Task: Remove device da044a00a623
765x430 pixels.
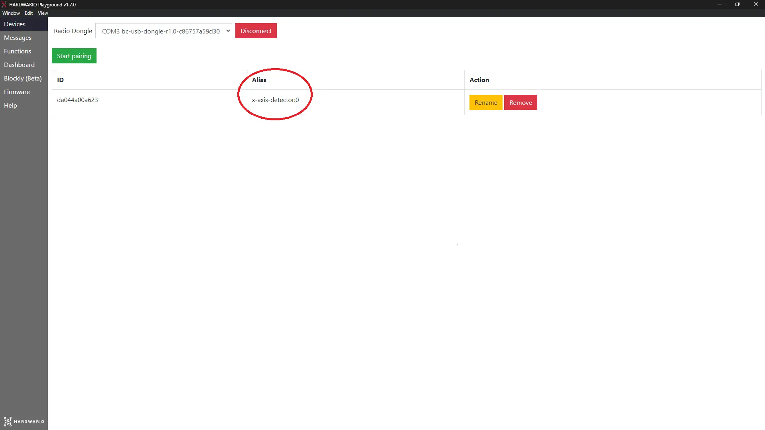Action: tap(521, 102)
